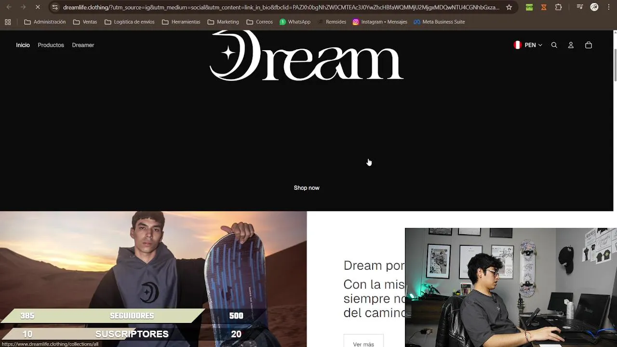Expand the Marketing bookmarks folder
Image resolution: width=617 pixels, height=347 pixels.
click(223, 22)
